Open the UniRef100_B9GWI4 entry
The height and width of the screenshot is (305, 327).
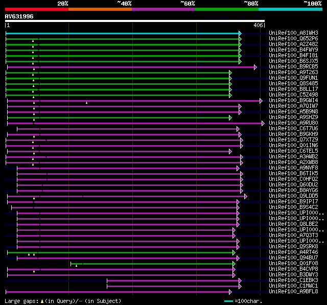pos(293,101)
